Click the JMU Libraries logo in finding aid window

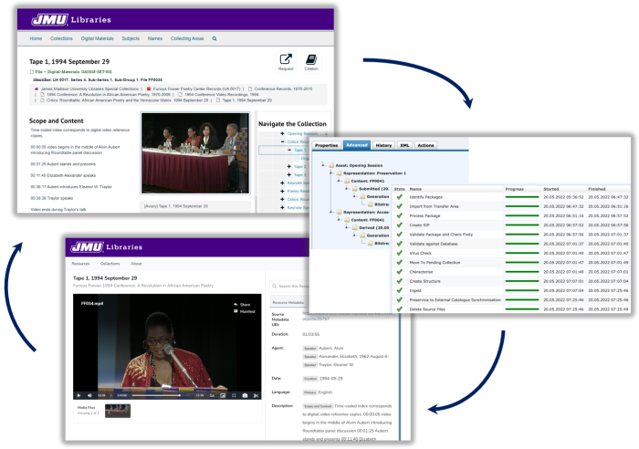pyautogui.click(x=71, y=19)
